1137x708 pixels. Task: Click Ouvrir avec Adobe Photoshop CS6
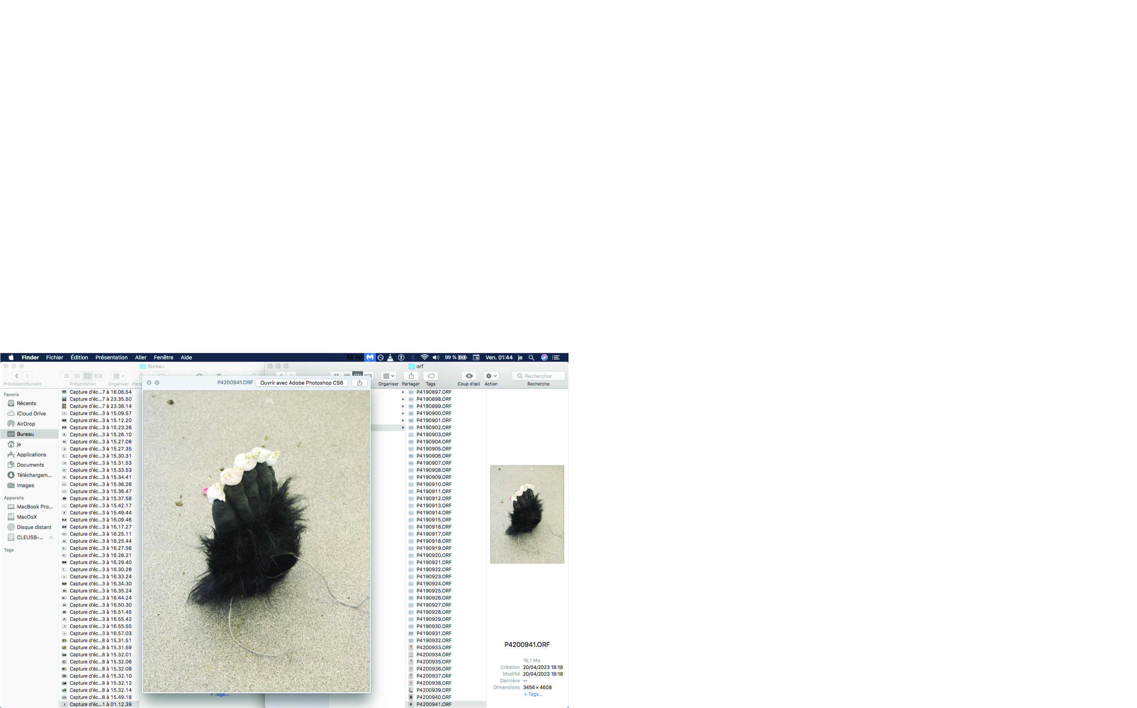[301, 382]
